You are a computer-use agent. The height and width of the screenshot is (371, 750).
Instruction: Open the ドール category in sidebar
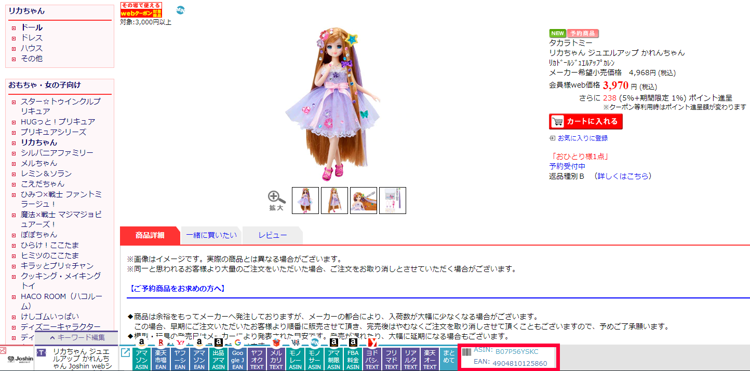(x=32, y=27)
